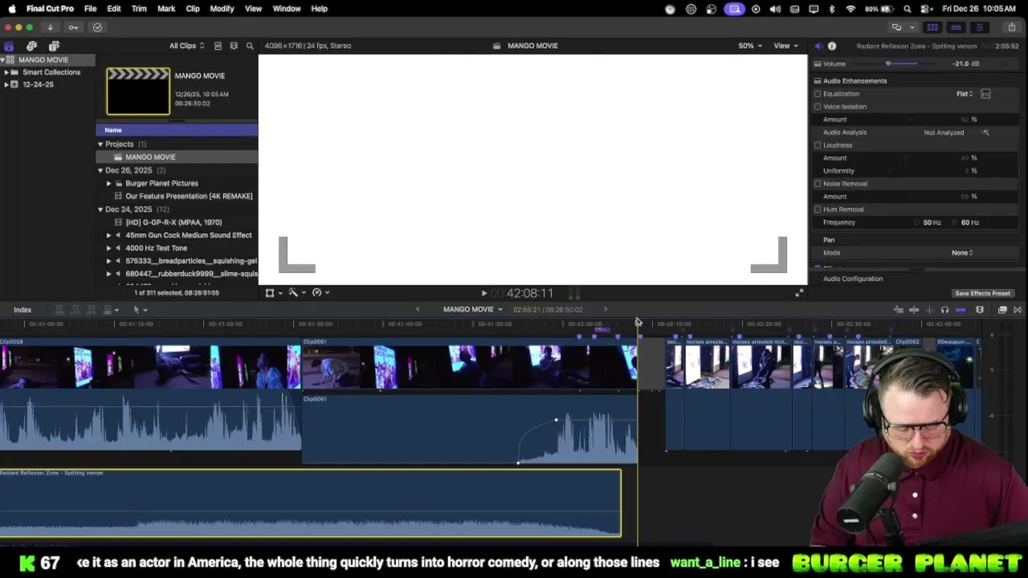Select the 50 Hz frequency radio button

tap(917, 222)
